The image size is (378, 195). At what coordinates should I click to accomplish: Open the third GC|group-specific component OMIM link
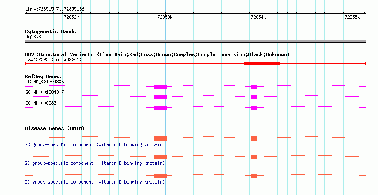click(x=95, y=182)
